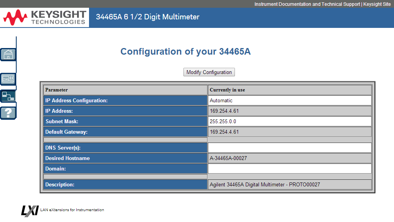The height and width of the screenshot is (222, 394).
Task: Open the Help question mark icon
Action: (8, 113)
